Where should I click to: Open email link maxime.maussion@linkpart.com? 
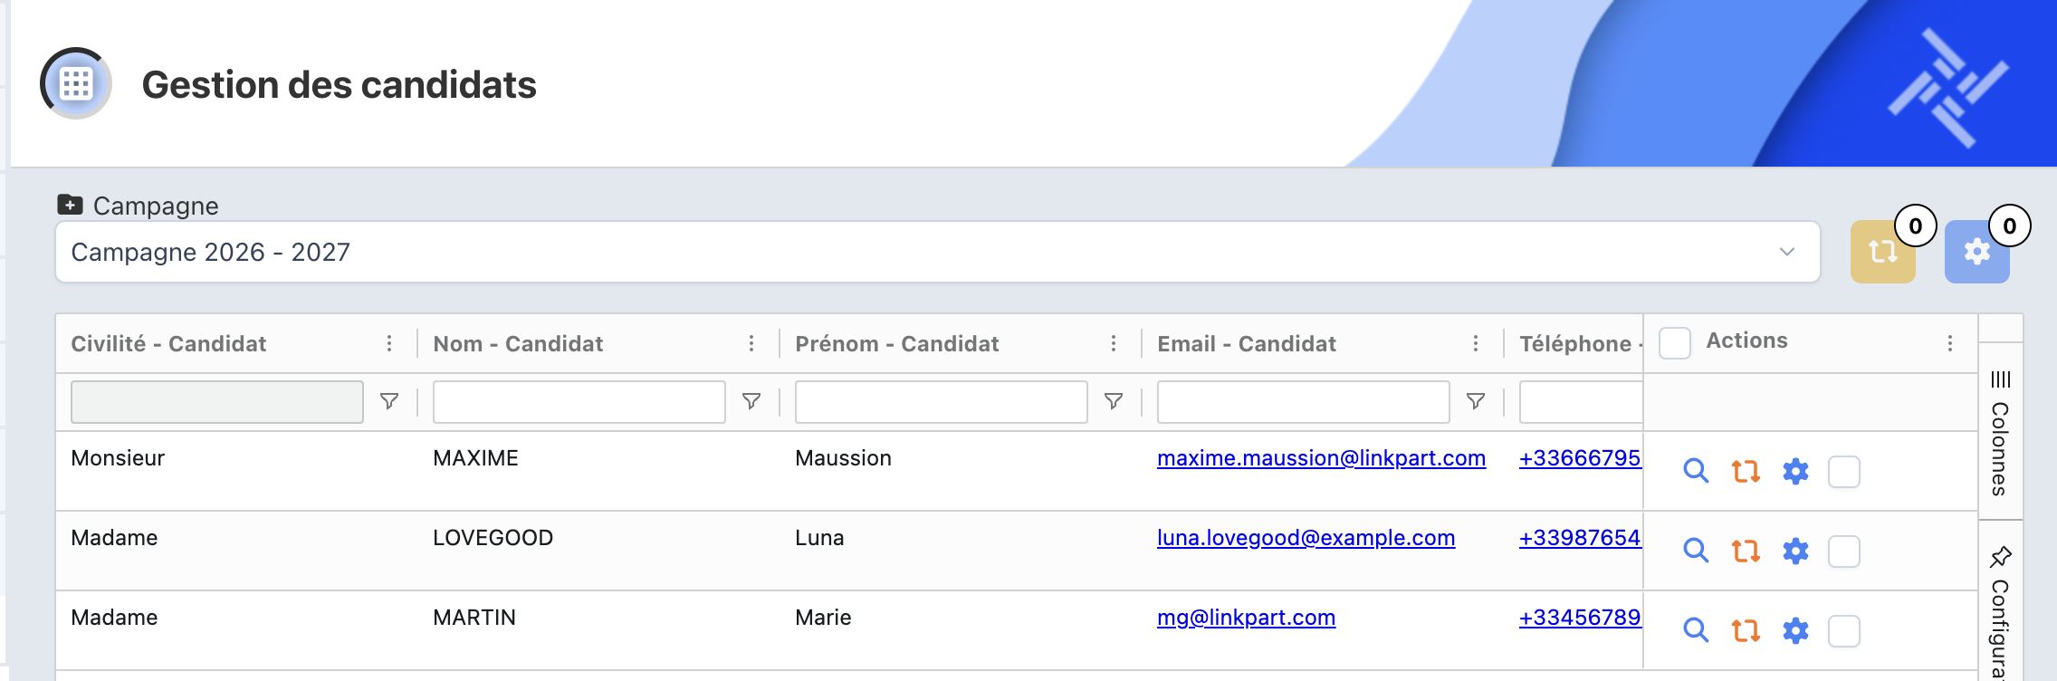click(x=1321, y=458)
